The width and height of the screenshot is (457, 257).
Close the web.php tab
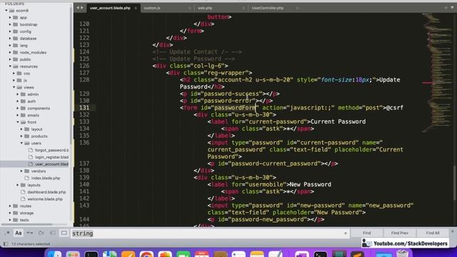click(243, 8)
